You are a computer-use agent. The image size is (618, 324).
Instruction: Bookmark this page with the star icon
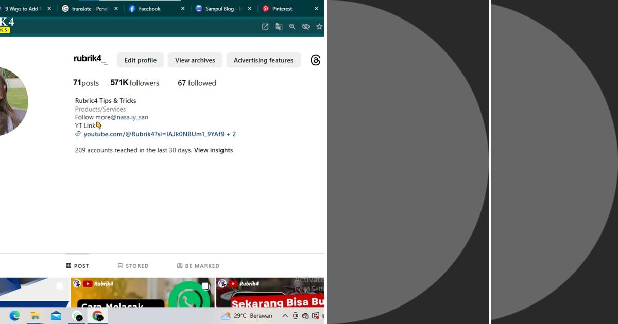[x=319, y=27]
